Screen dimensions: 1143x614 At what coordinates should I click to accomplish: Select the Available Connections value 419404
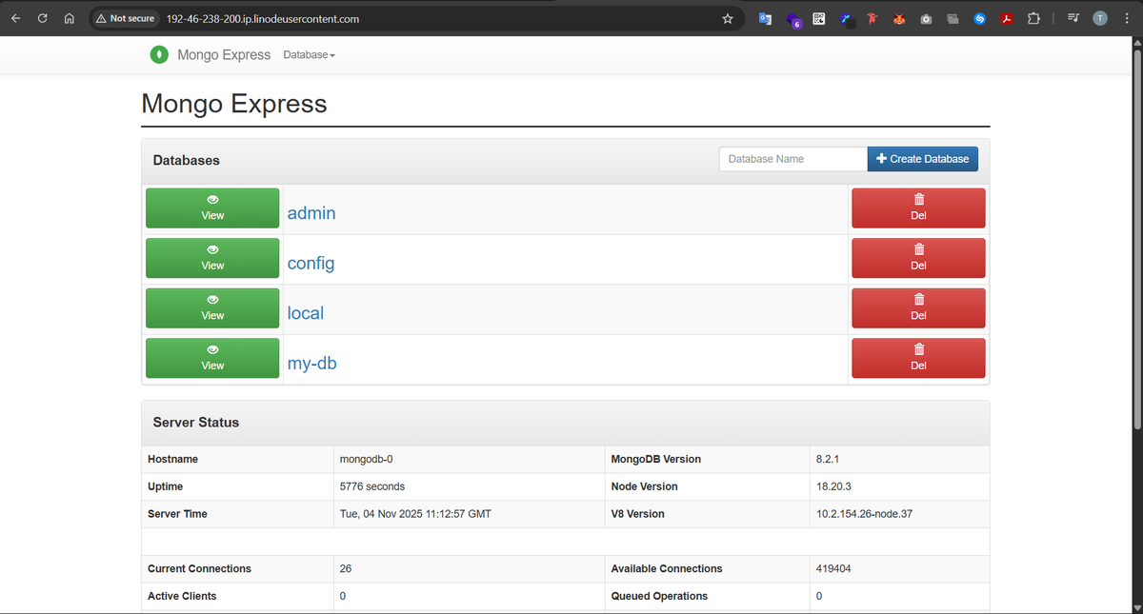click(834, 568)
